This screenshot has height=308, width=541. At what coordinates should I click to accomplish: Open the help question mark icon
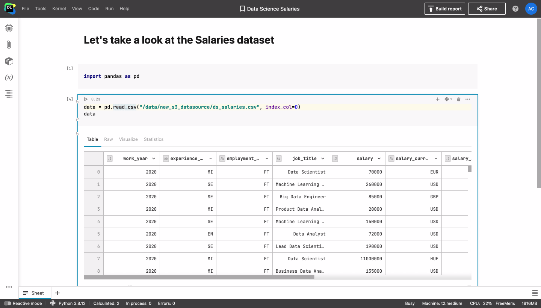point(515,9)
